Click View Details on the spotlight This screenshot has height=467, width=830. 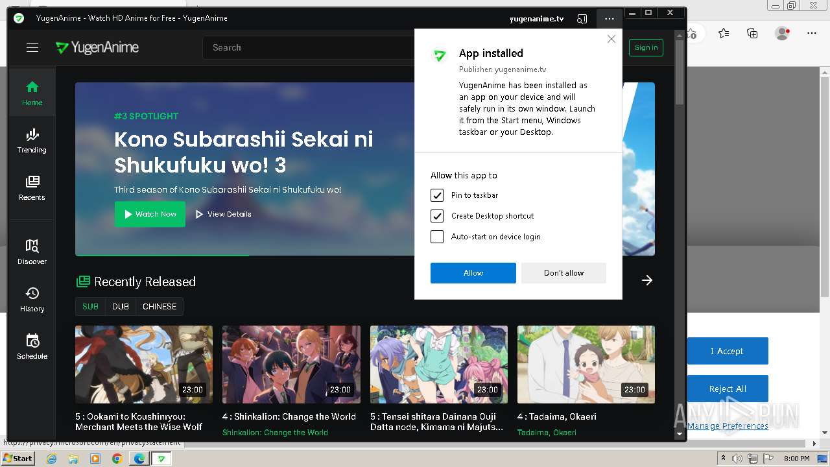(223, 214)
